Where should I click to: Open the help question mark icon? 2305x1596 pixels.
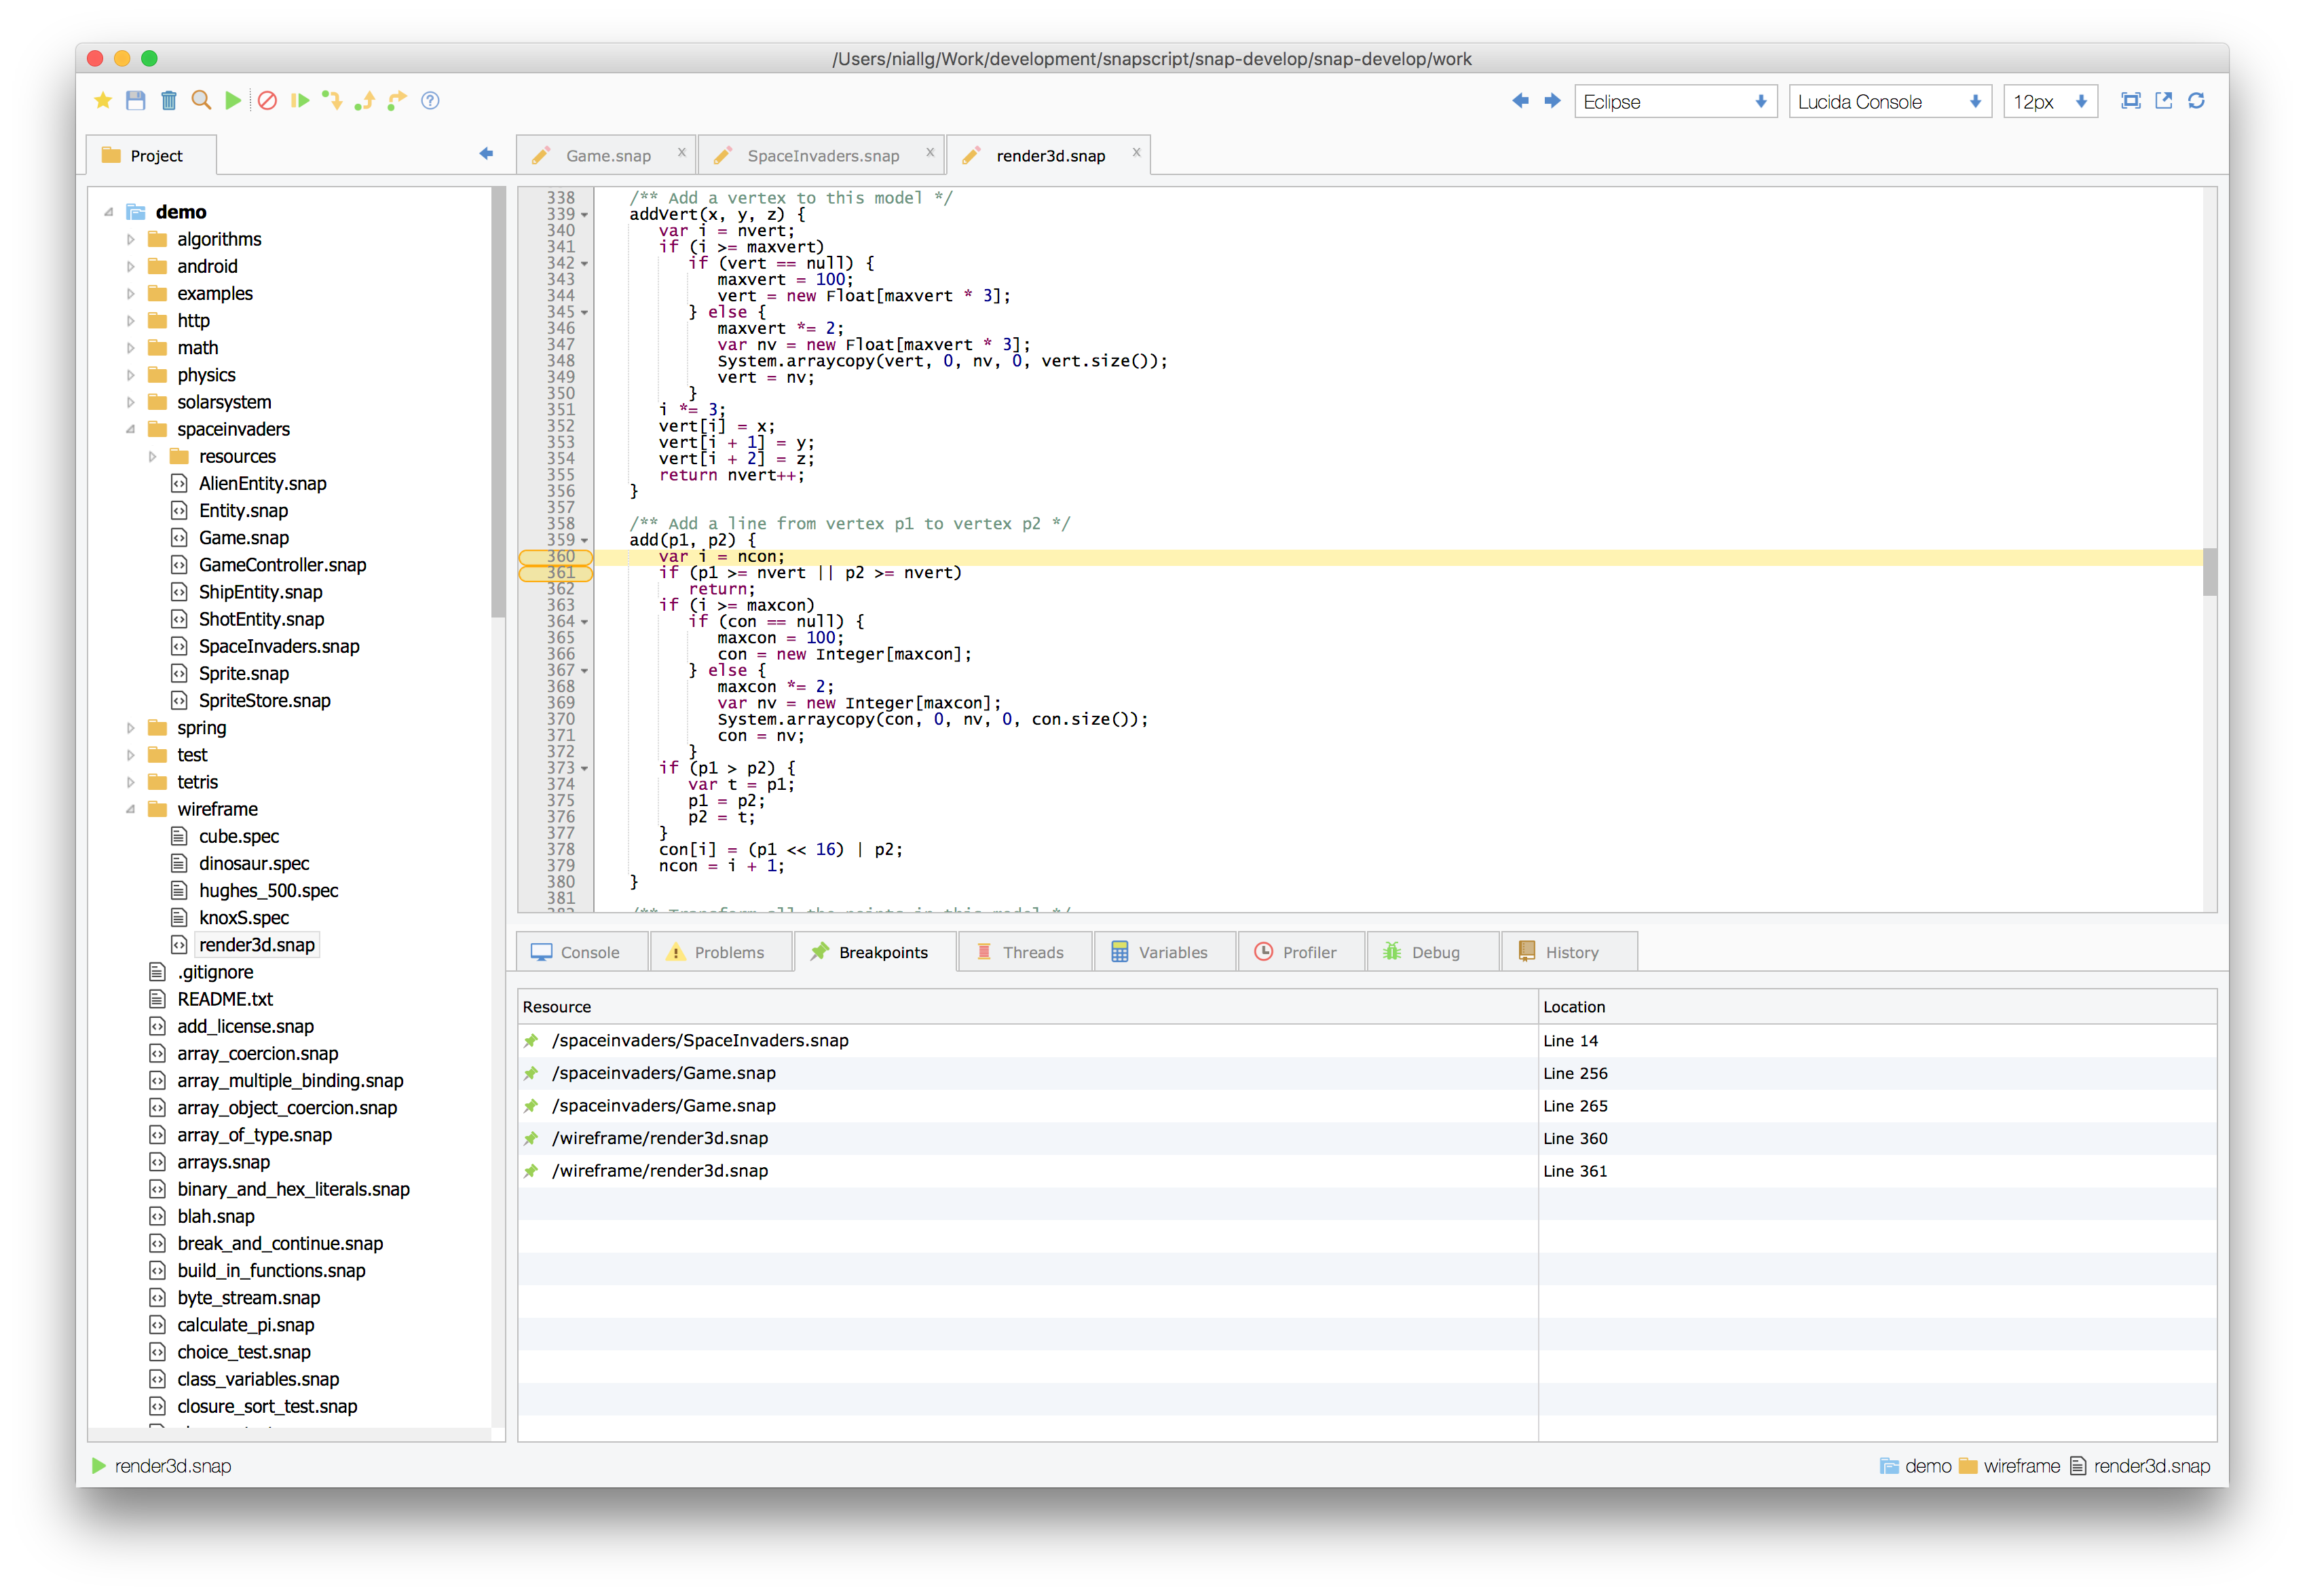tap(430, 101)
